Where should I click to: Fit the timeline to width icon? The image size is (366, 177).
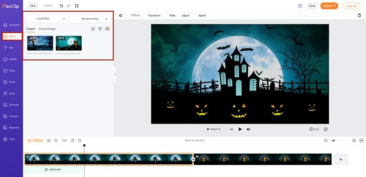[361, 140]
